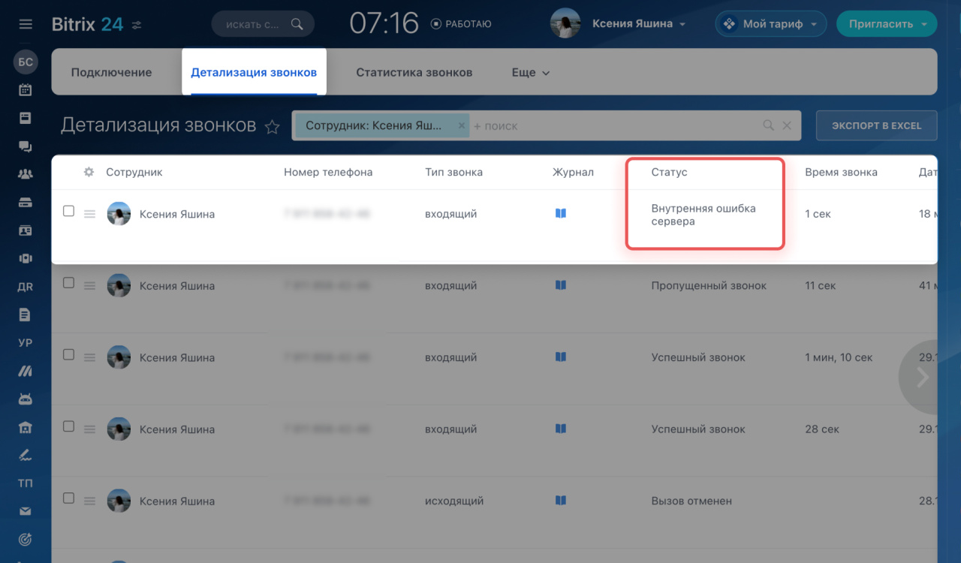The height and width of the screenshot is (563, 961).
Task: Open the Drive storage sidebar icon
Action: (x=26, y=203)
